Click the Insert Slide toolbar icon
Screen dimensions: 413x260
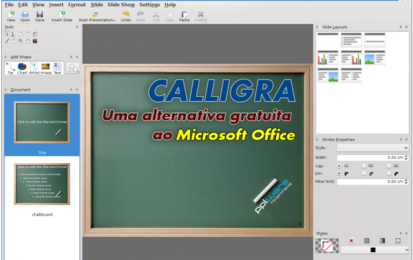62,16
